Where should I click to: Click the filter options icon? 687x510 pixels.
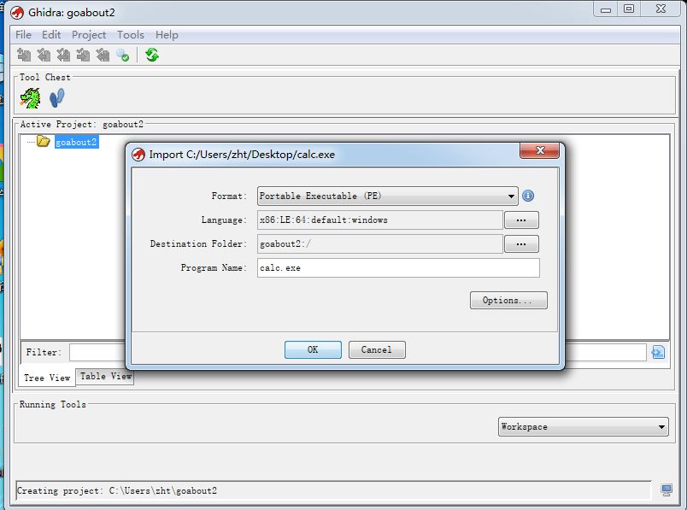pyautogui.click(x=658, y=352)
